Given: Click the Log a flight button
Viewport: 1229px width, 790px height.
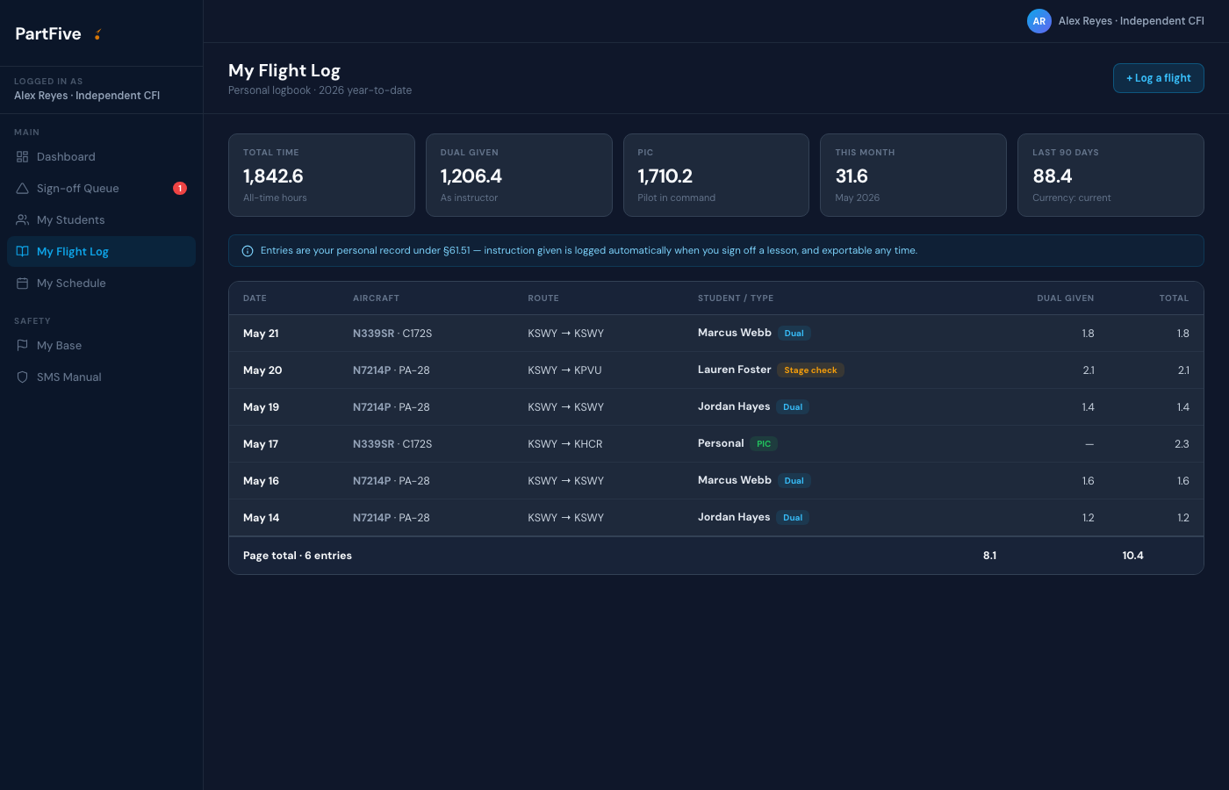Looking at the screenshot, I should [1159, 78].
